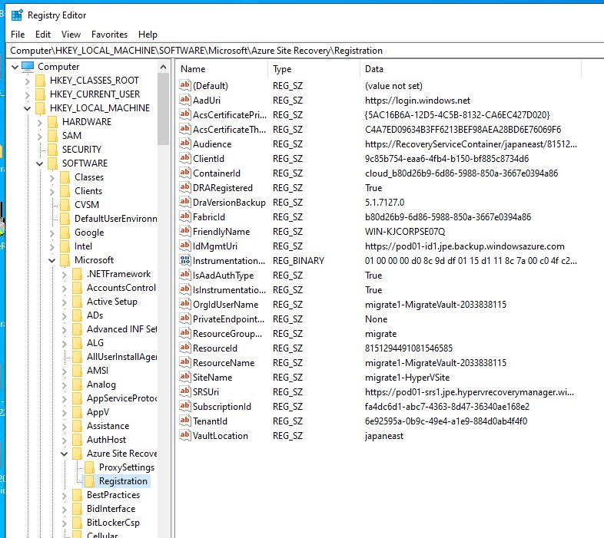Select the Active Setup tree key

pyautogui.click(x=112, y=302)
